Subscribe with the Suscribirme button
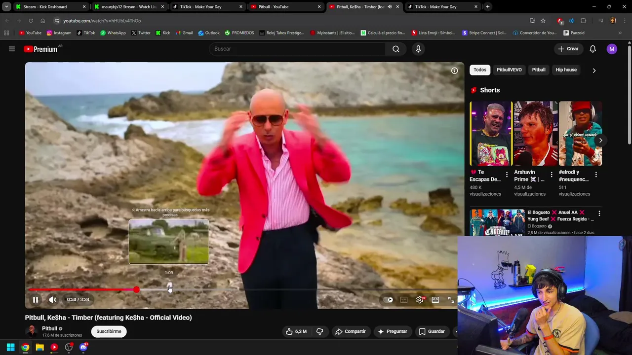This screenshot has width=632, height=355. [109, 331]
